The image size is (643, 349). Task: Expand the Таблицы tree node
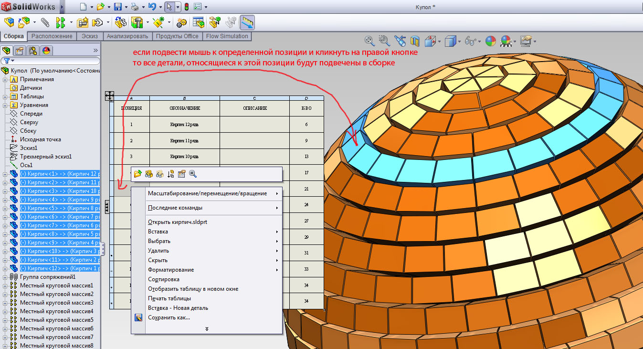(x=5, y=96)
